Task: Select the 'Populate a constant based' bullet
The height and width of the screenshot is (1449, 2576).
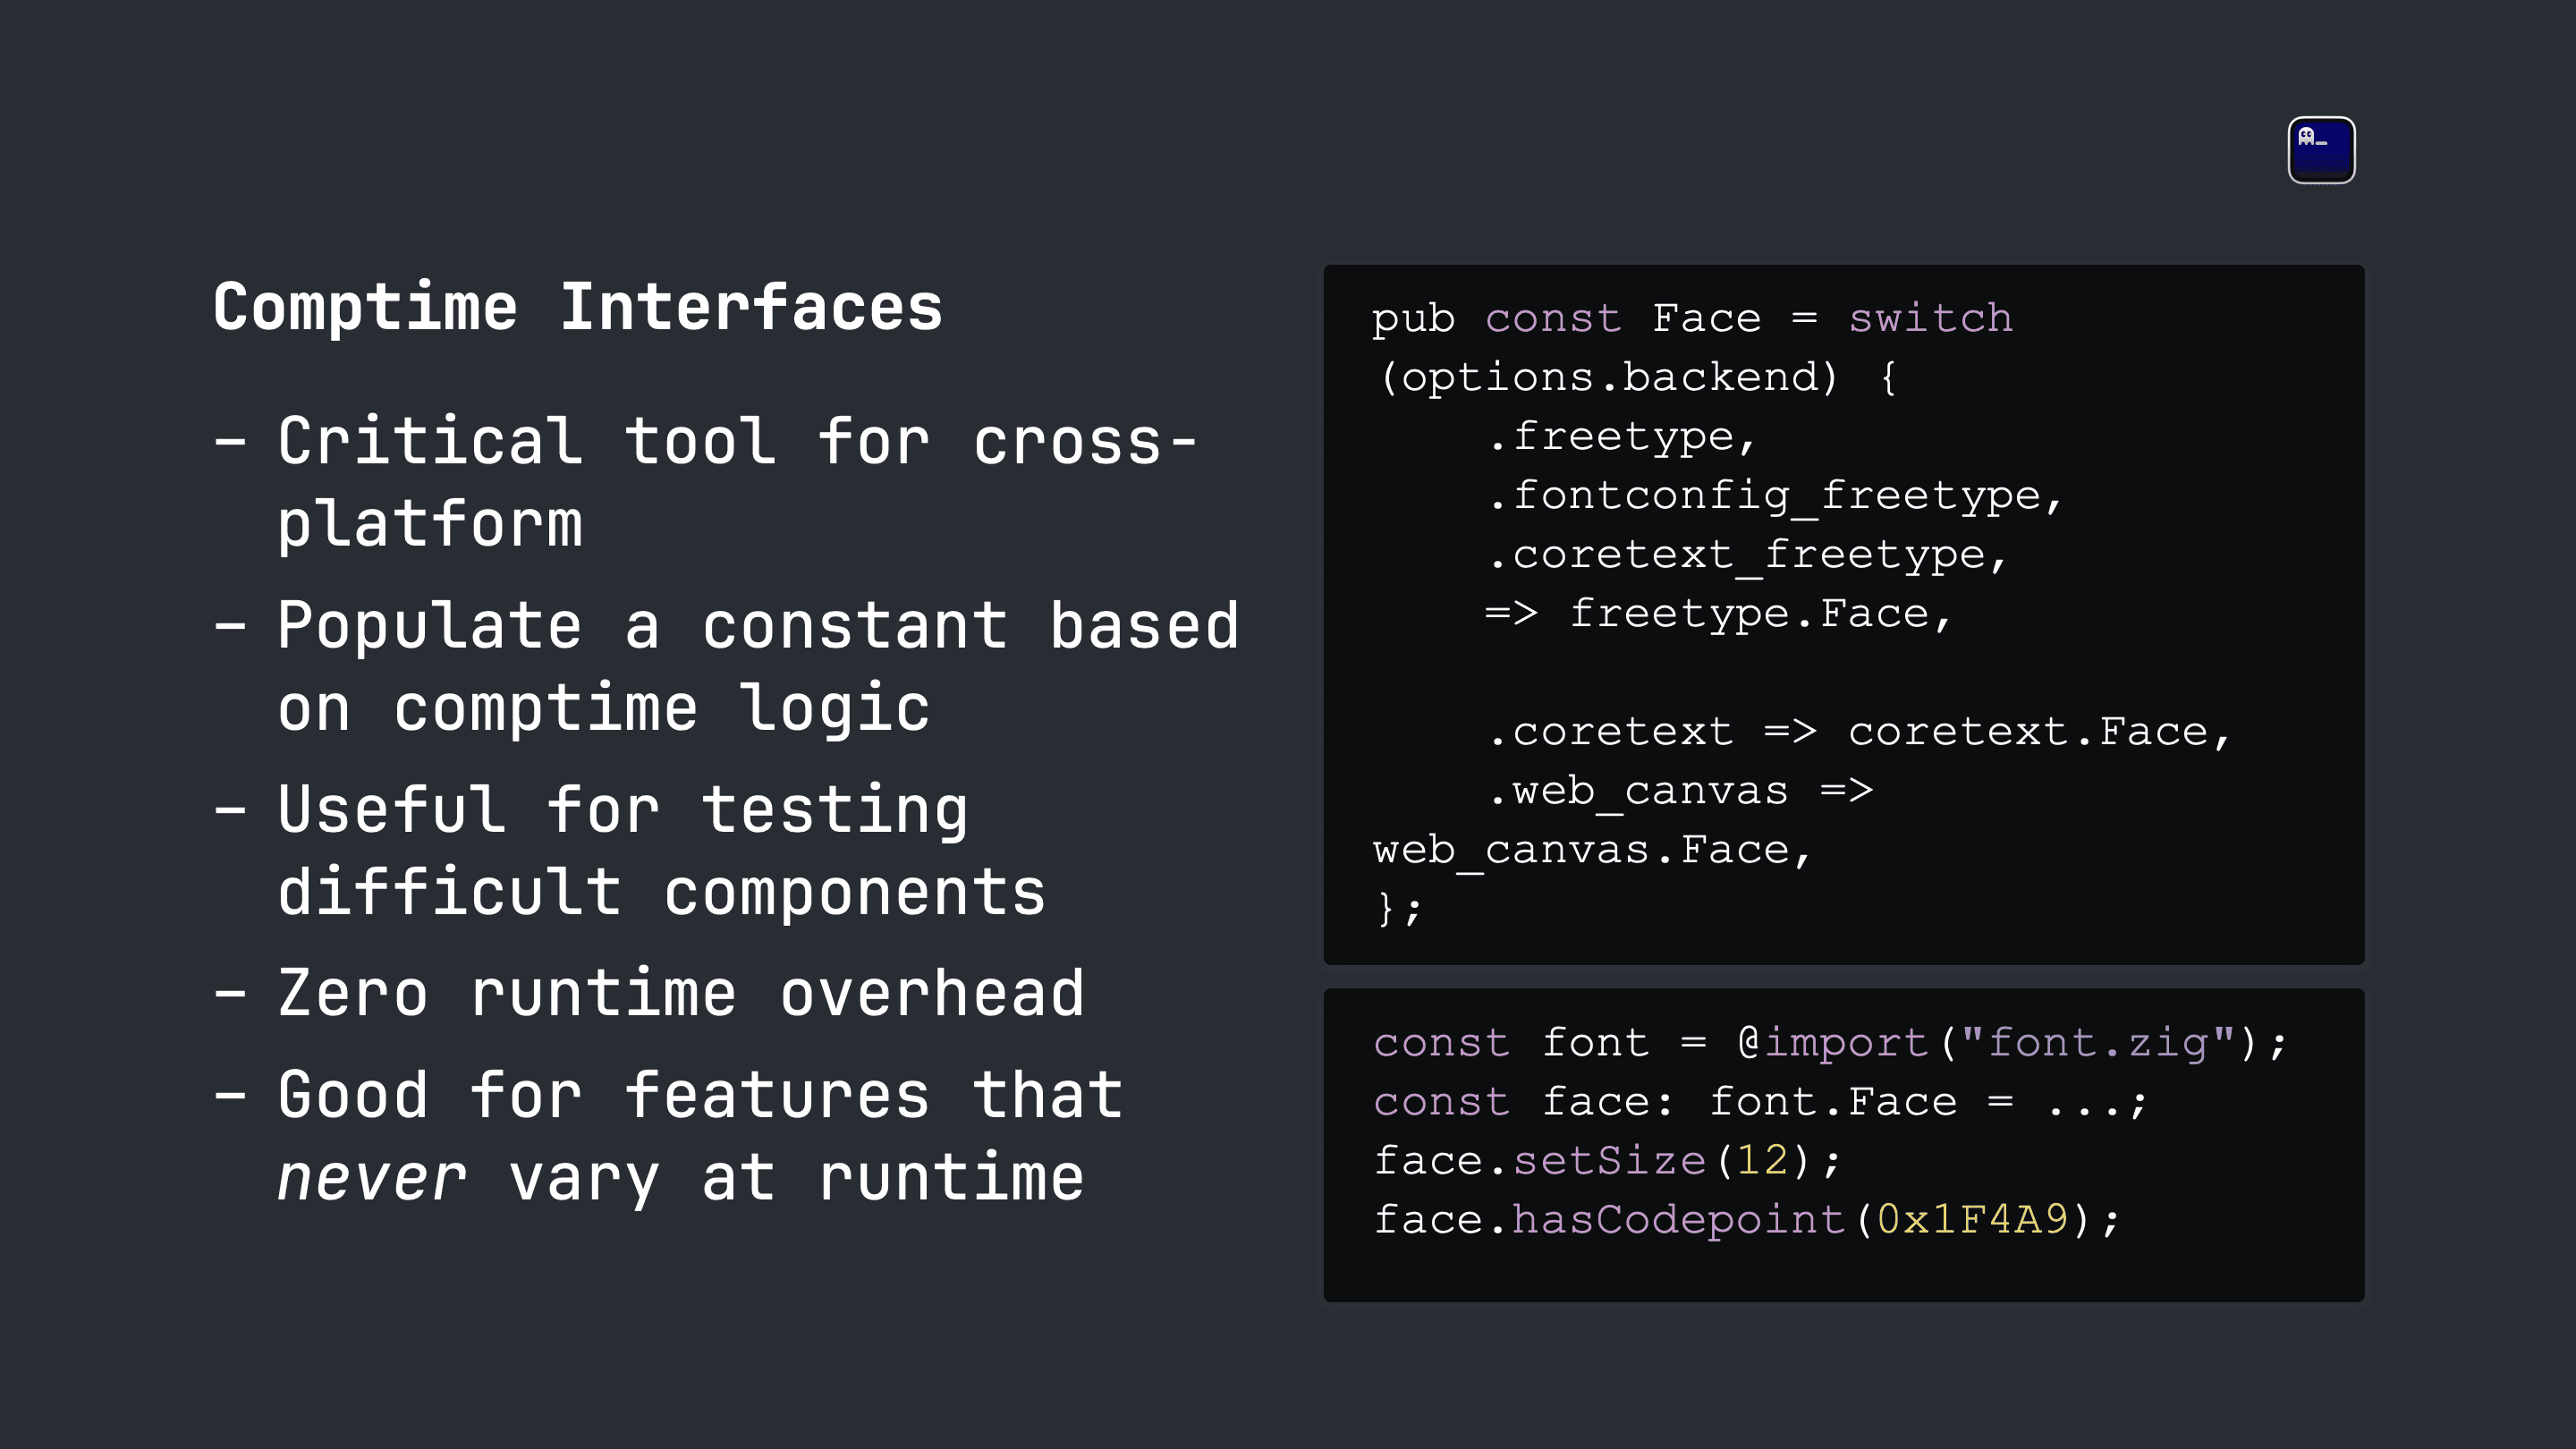Action: tap(758, 626)
